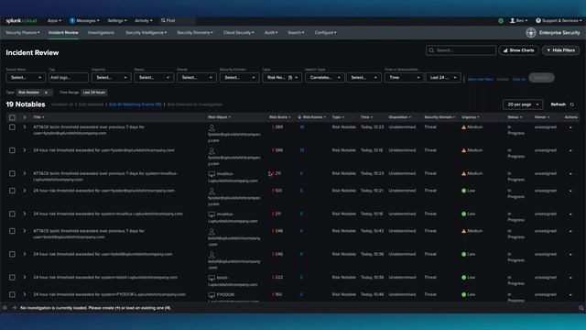Check the botoli ATT&CK tactic row checkbox
Screen dimensions: 586x330
[x=12, y=231]
